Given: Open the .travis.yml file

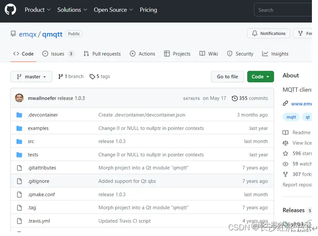Looking at the screenshot, I should pos(39,221).
